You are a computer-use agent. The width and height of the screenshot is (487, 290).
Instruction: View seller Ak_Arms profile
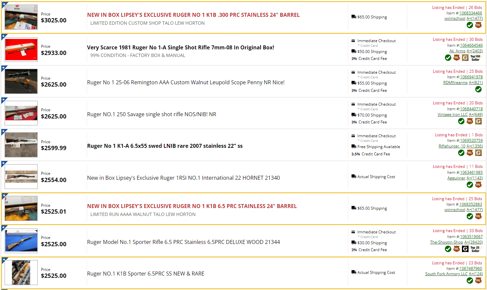point(457,51)
